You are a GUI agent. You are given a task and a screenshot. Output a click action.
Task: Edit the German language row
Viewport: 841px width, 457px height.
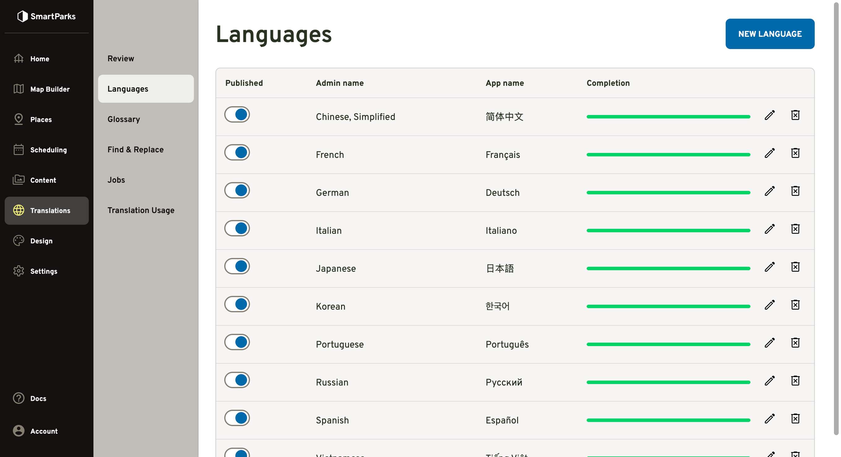[770, 191]
